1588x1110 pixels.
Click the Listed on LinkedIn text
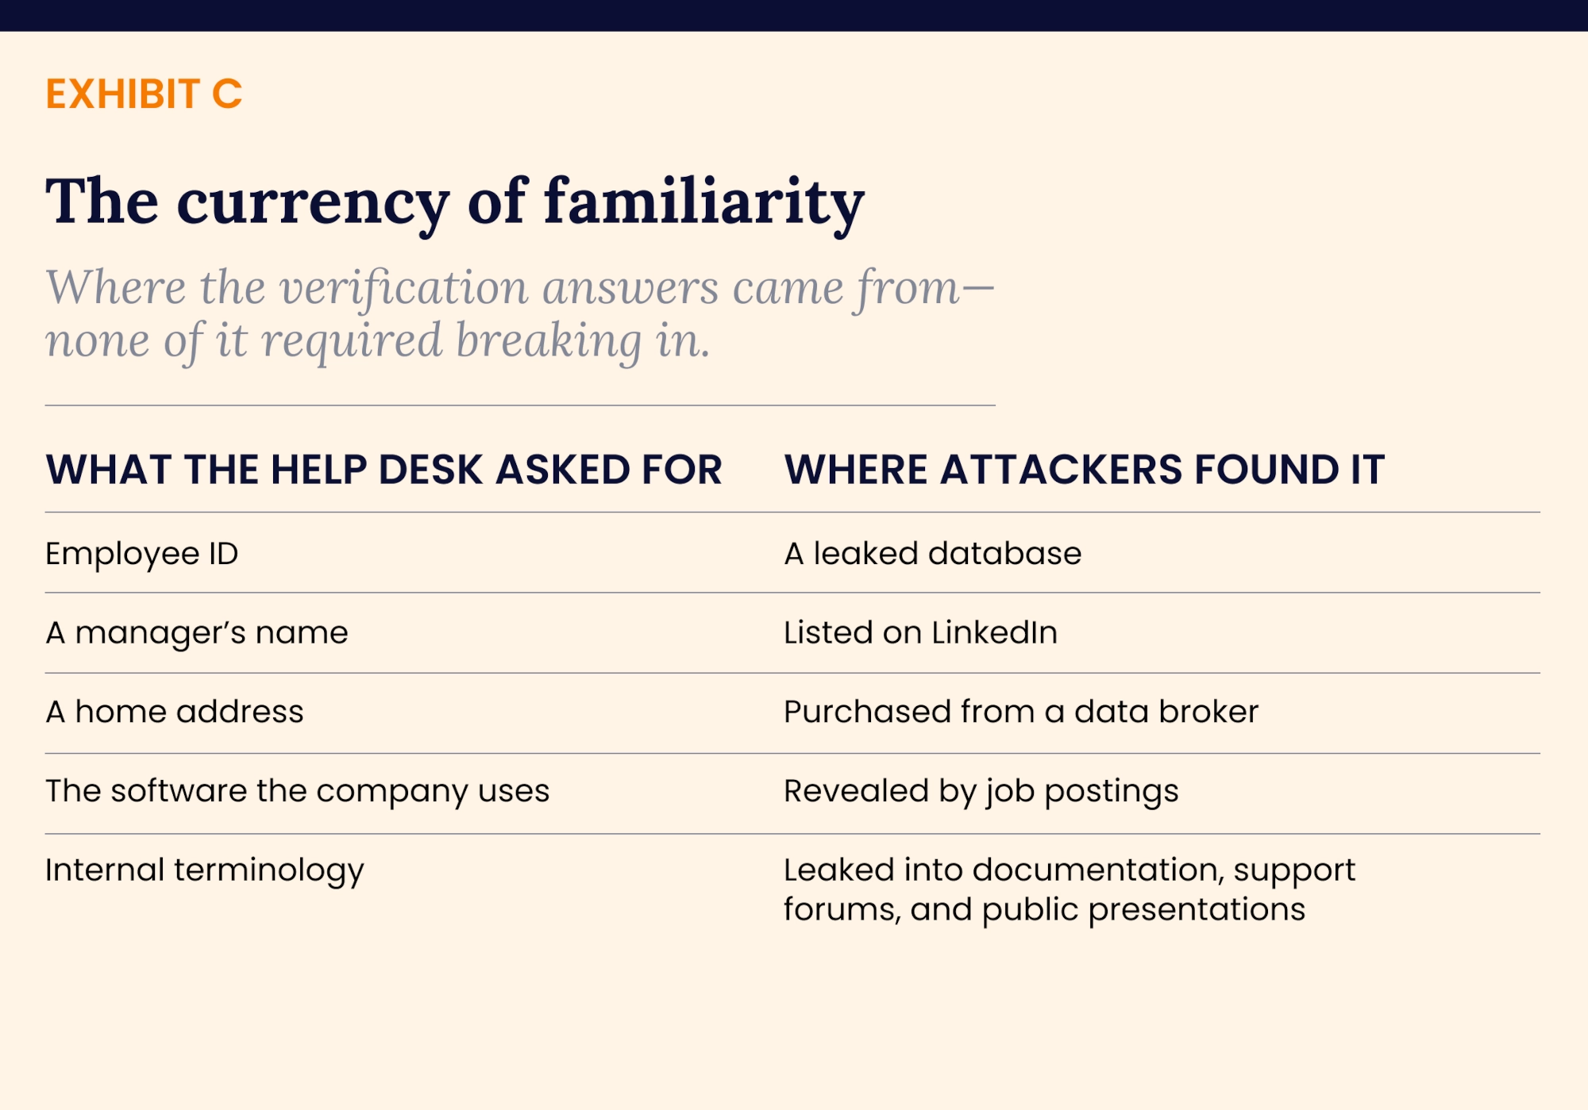(x=921, y=632)
